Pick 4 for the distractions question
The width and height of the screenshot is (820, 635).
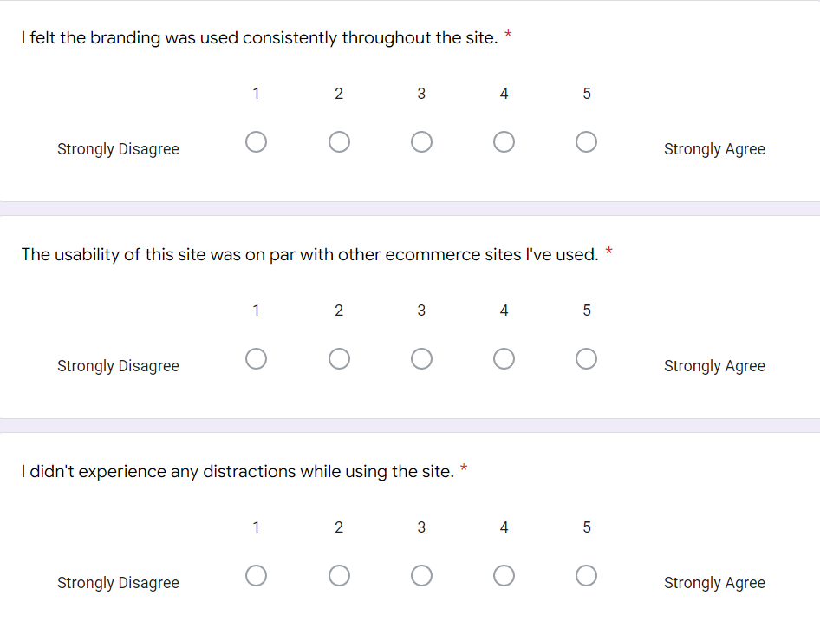504,575
